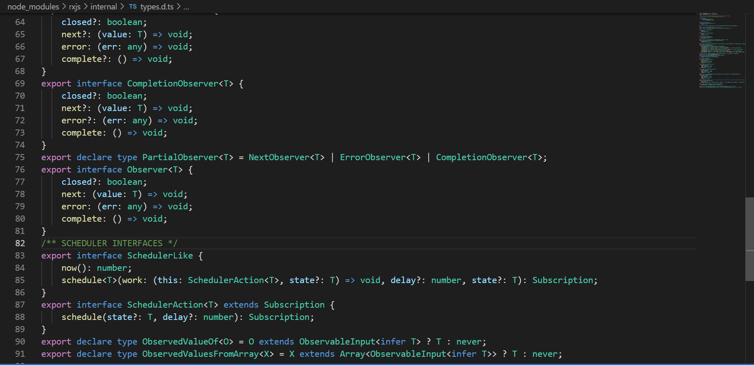Image resolution: width=754 pixels, height=365 pixels.
Task: Open the rxjs breadcrumb folder
Action: click(74, 7)
